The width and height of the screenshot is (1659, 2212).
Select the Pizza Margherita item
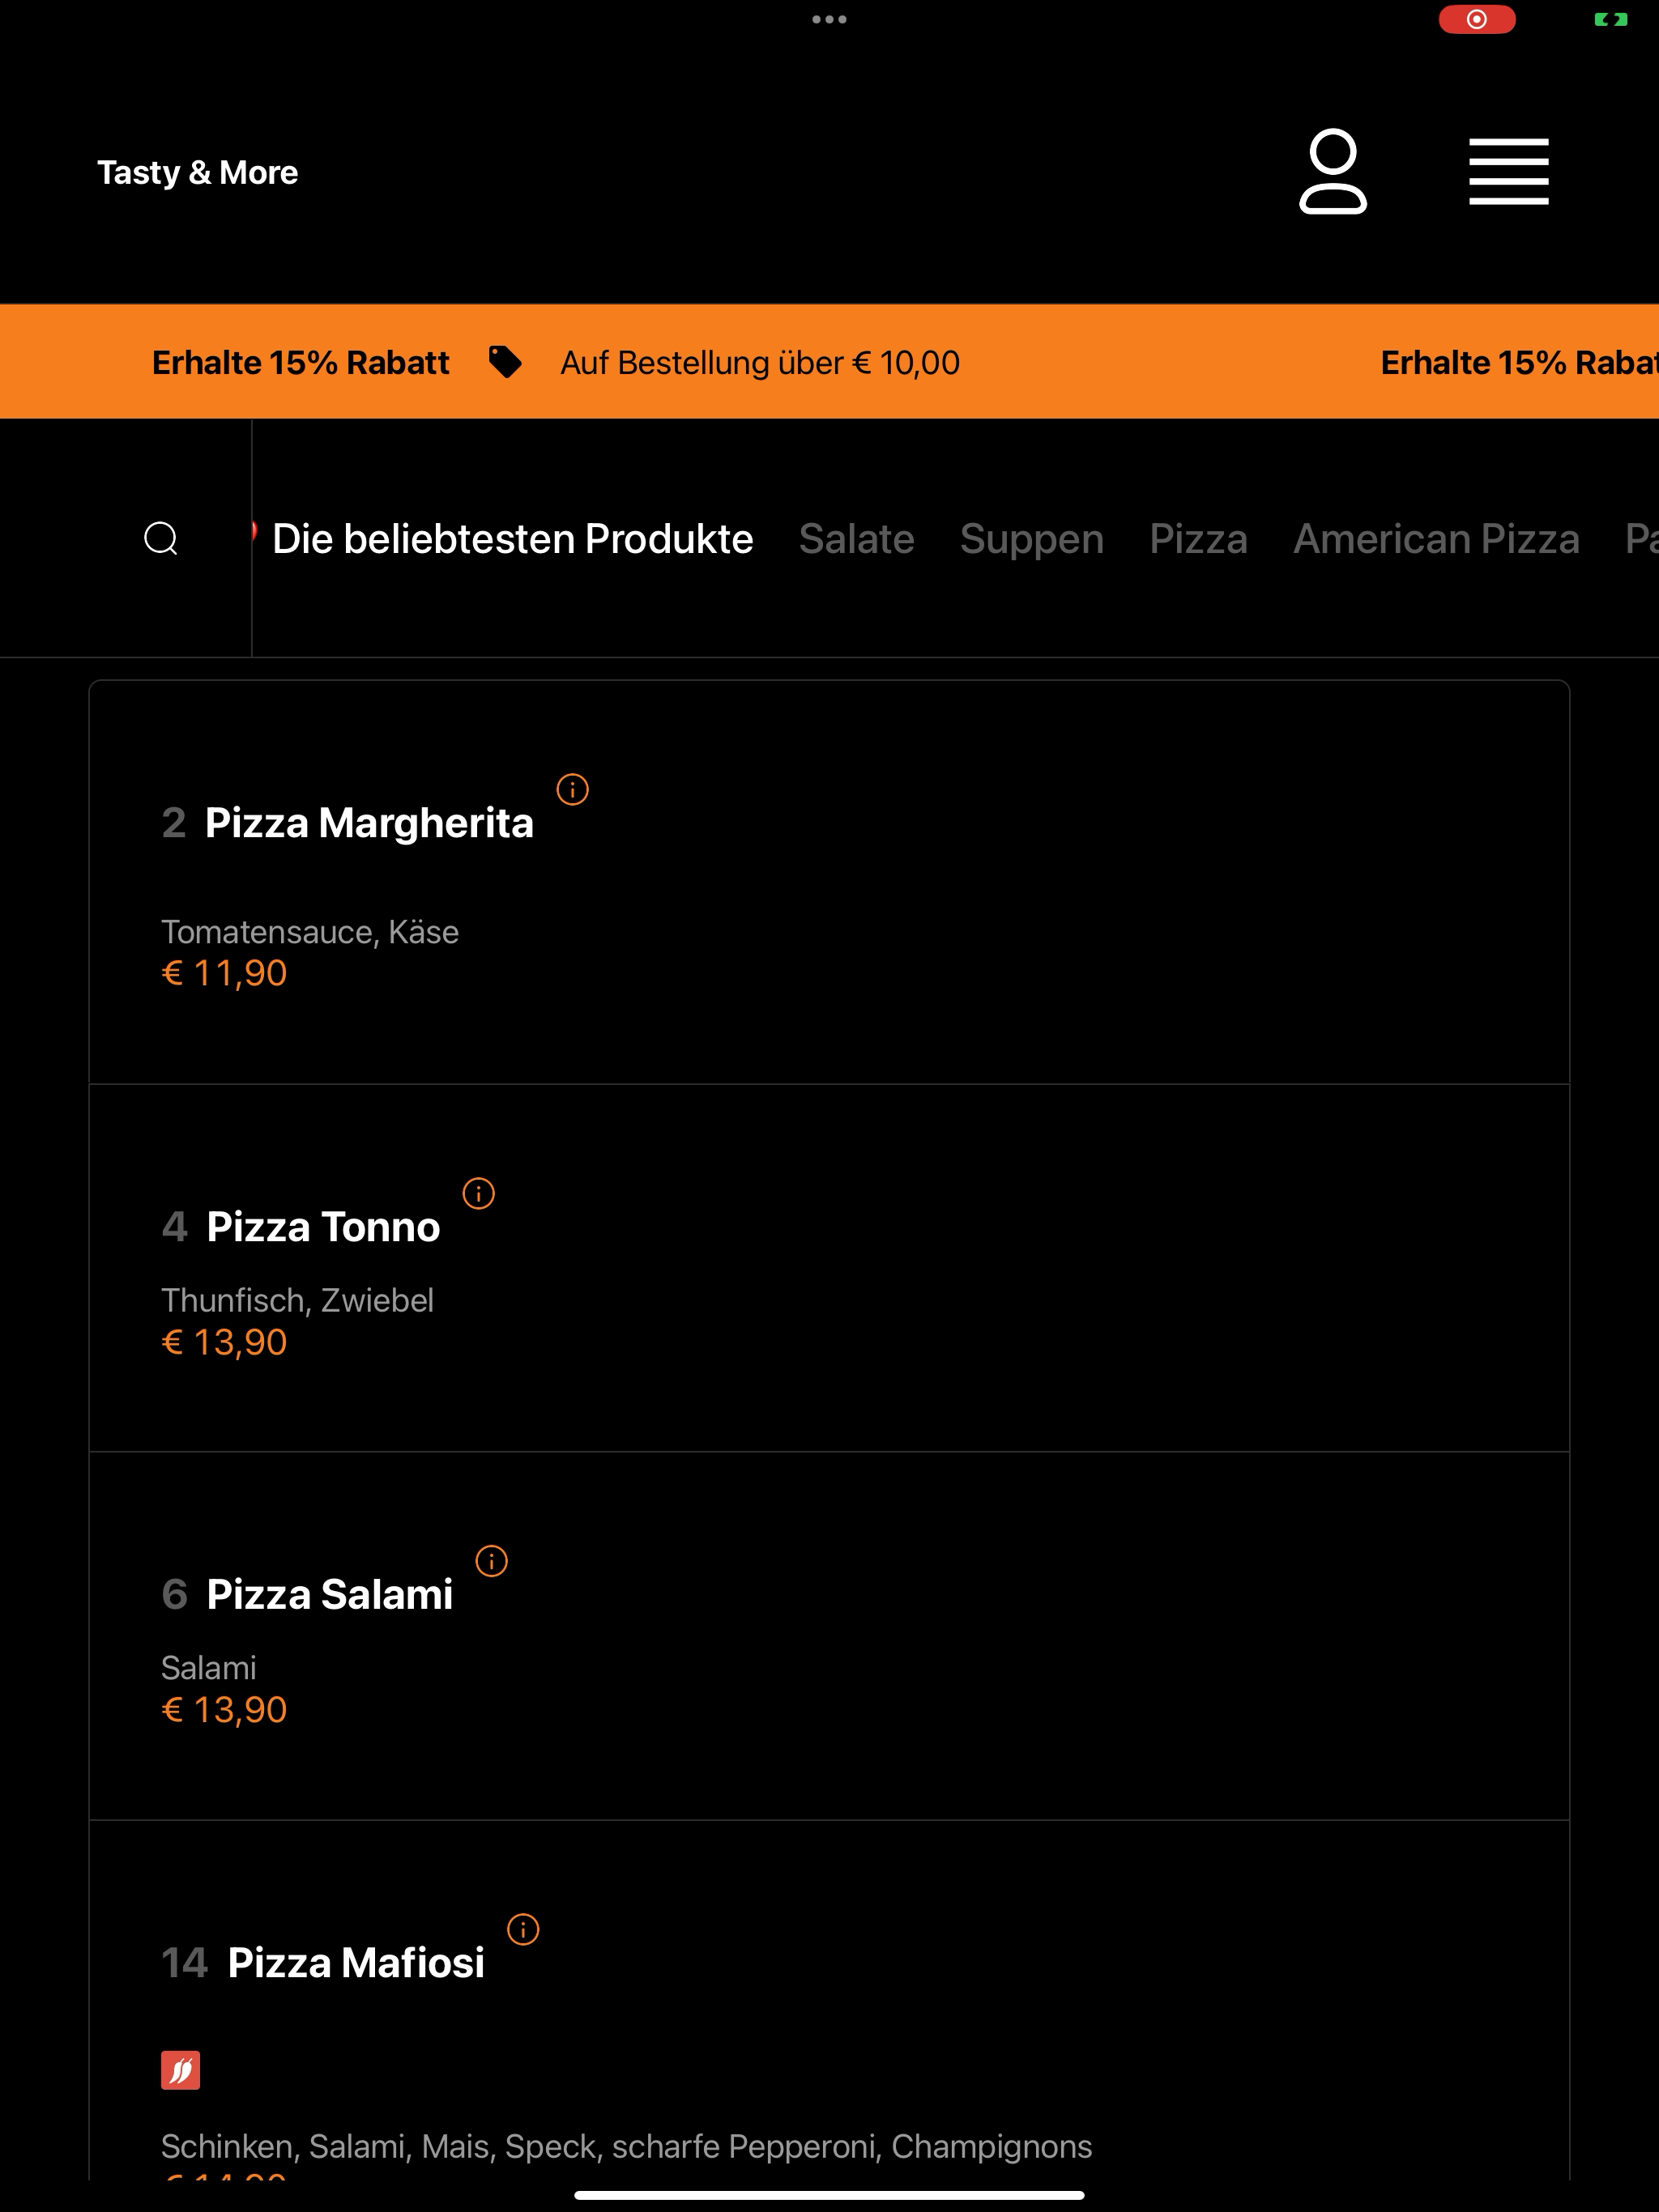pos(829,882)
